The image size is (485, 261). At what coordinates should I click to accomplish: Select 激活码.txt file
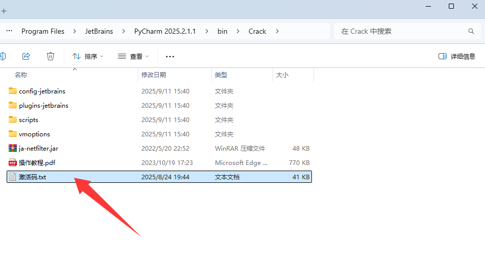coord(159,177)
